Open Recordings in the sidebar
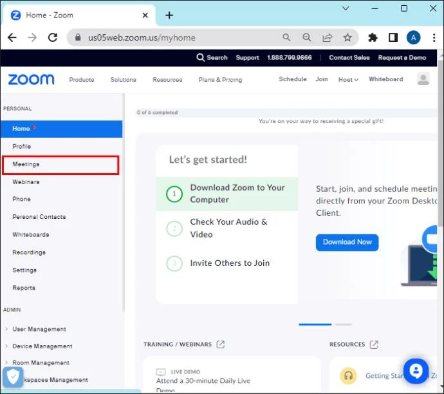Image resolution: width=444 pixels, height=394 pixels. (29, 252)
